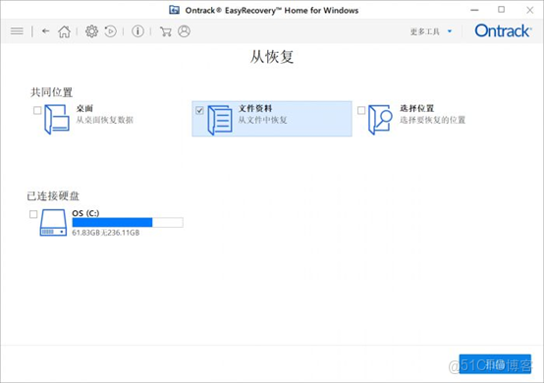Open settings gear icon
This screenshot has height=383, width=544.
91,31
